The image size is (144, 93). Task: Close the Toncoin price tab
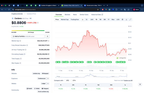(x=104, y=6)
